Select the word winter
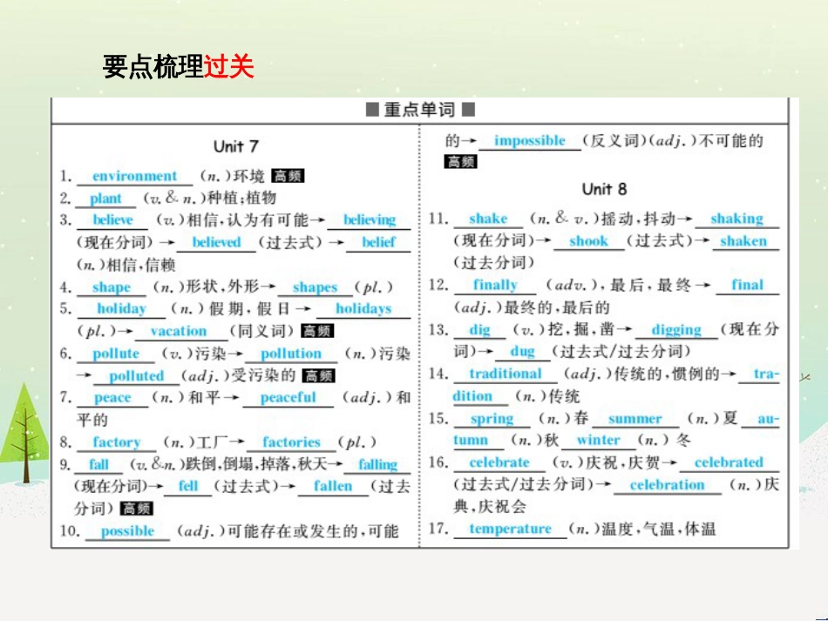The height and width of the screenshot is (621, 828). click(x=598, y=440)
